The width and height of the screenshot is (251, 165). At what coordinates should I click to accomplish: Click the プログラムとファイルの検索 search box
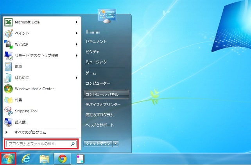pyautogui.click(x=41, y=144)
